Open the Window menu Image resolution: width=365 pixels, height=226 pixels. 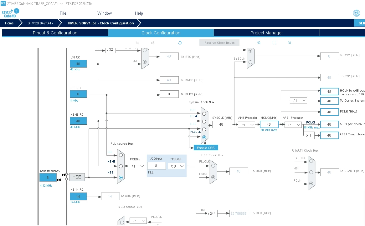click(105, 13)
